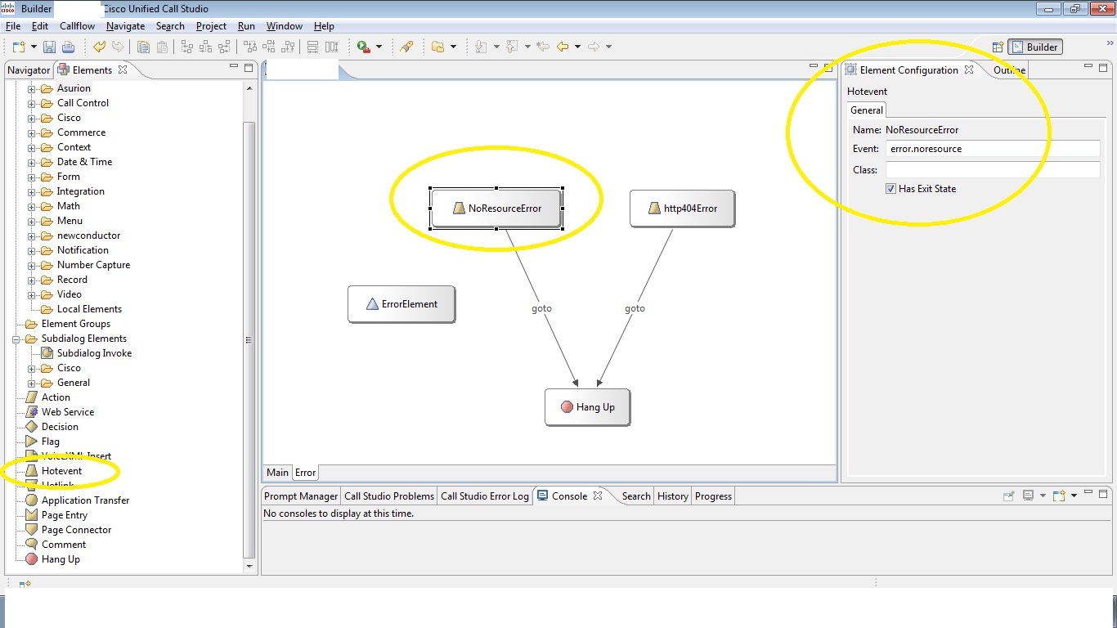Close the Element Configuration view
1117x628 pixels.
coord(969,70)
